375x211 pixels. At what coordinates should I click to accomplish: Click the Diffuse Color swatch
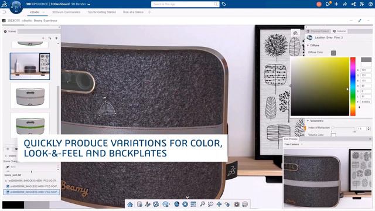tap(333, 53)
